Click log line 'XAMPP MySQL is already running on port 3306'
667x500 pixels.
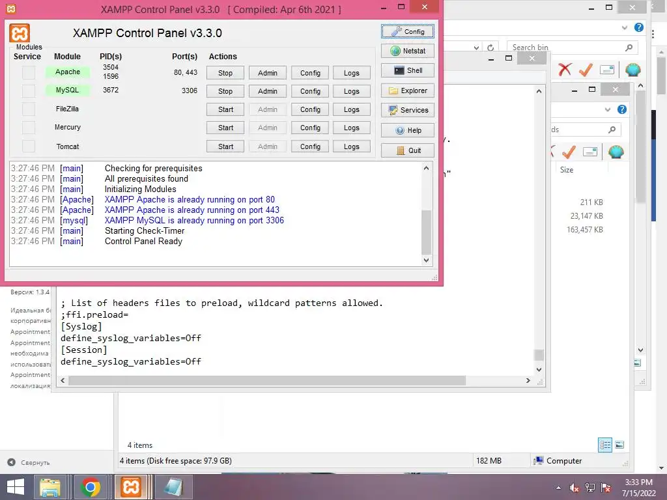coord(194,221)
